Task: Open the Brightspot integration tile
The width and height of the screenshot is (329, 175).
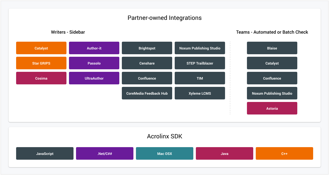Action: (x=147, y=48)
